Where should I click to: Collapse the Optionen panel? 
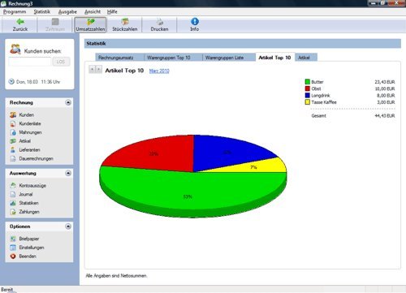pos(68,226)
